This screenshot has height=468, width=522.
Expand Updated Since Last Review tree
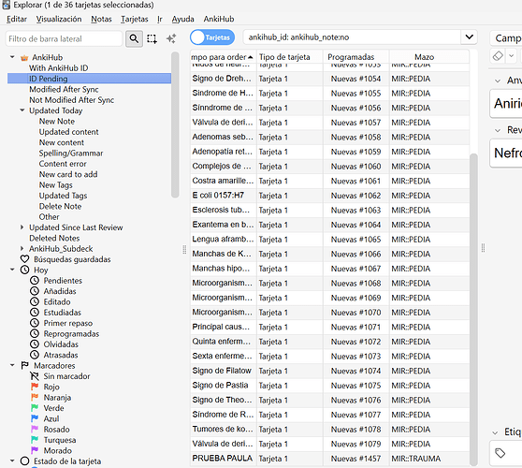pos(22,227)
